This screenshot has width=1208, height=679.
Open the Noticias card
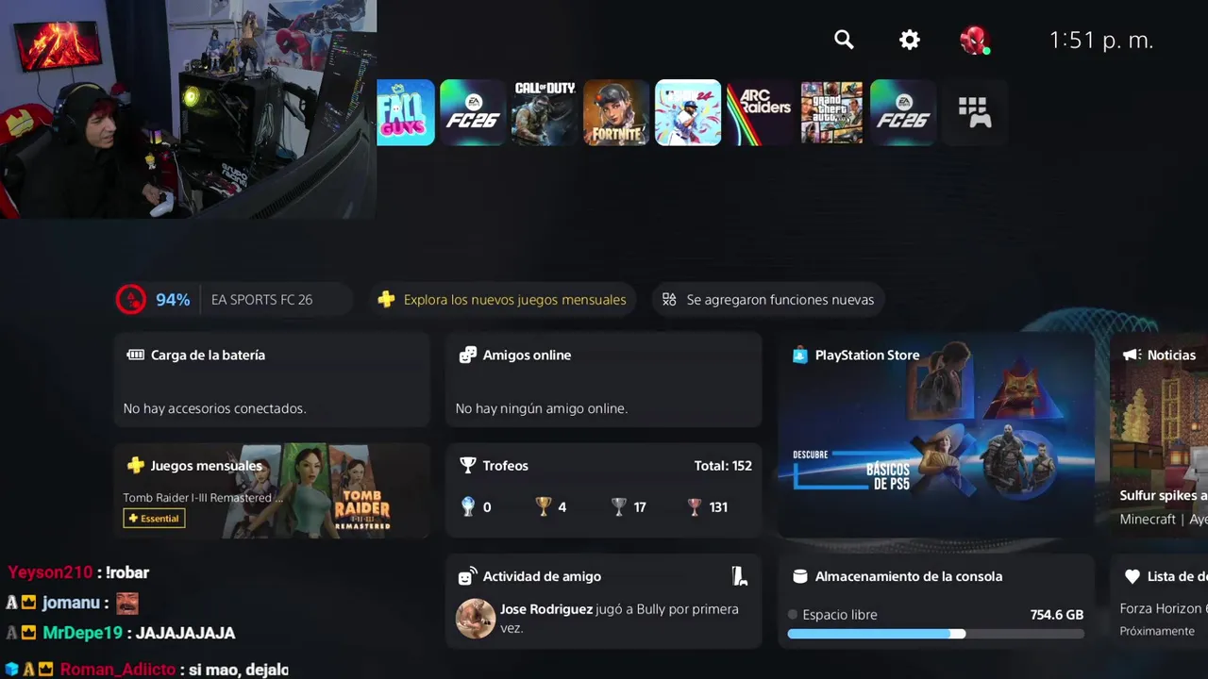click(1159, 435)
